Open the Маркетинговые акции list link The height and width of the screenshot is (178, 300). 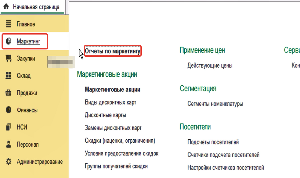click(x=112, y=90)
